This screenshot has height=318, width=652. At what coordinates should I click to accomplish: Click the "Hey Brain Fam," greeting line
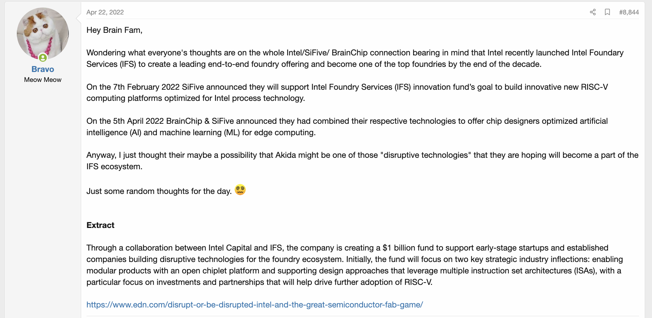coord(114,30)
